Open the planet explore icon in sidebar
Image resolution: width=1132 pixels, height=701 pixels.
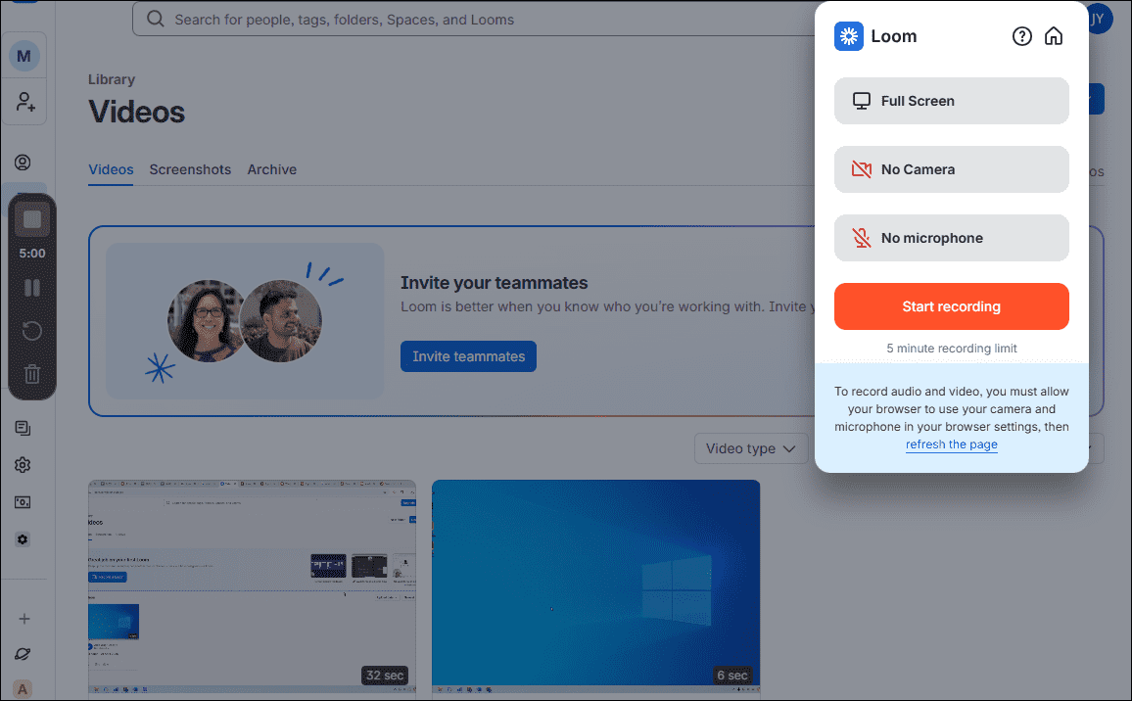pos(24,654)
